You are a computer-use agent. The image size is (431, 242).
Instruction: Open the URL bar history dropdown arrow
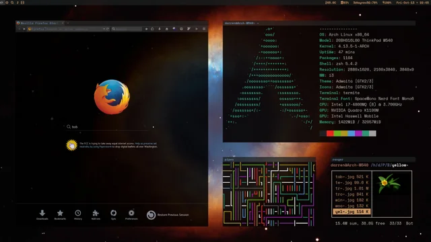[104, 29]
